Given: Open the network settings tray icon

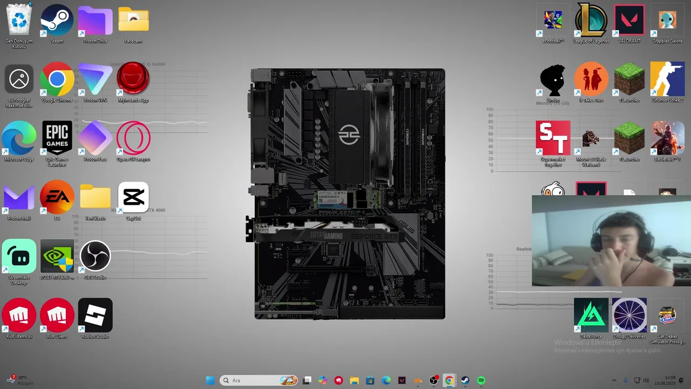Looking at the screenshot, I should [637, 380].
